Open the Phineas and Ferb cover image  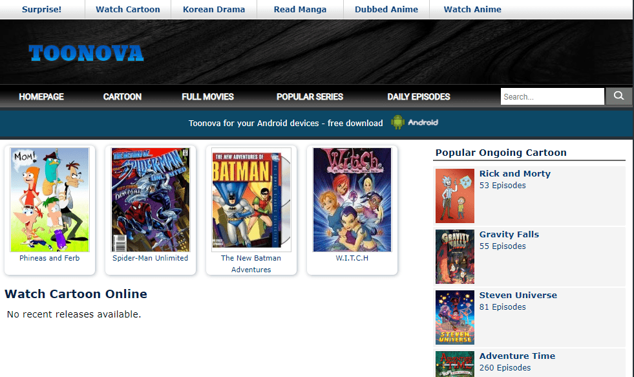coord(50,199)
